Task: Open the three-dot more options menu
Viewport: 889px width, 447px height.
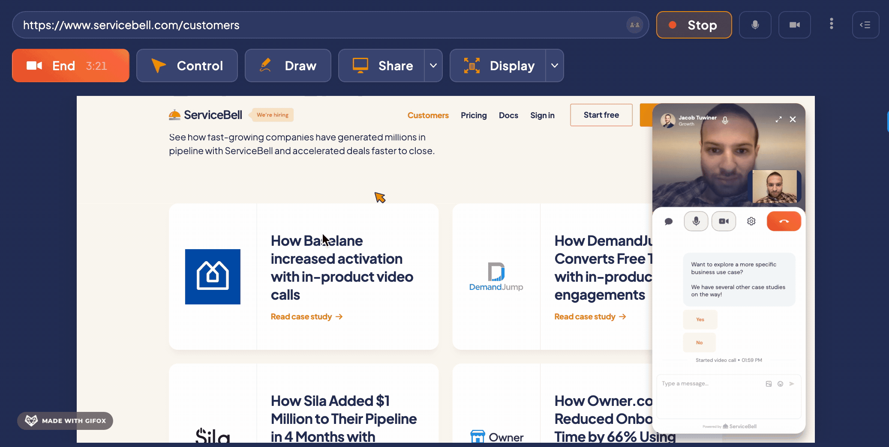Action: [831, 24]
